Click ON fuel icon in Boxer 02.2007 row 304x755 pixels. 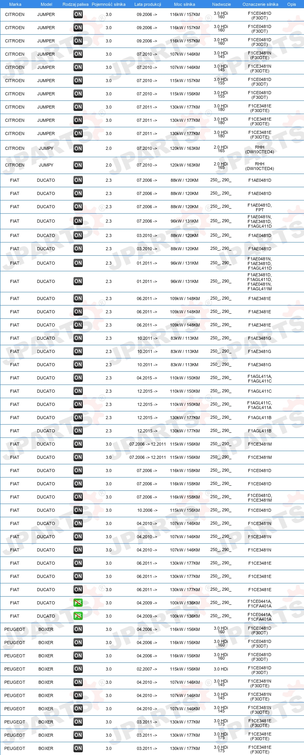(x=78, y=669)
